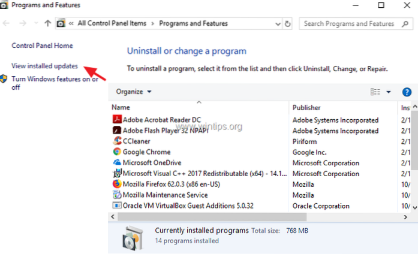The height and width of the screenshot is (254, 418).
Task: Click the Google Chrome icon in list
Action: tap(117, 152)
